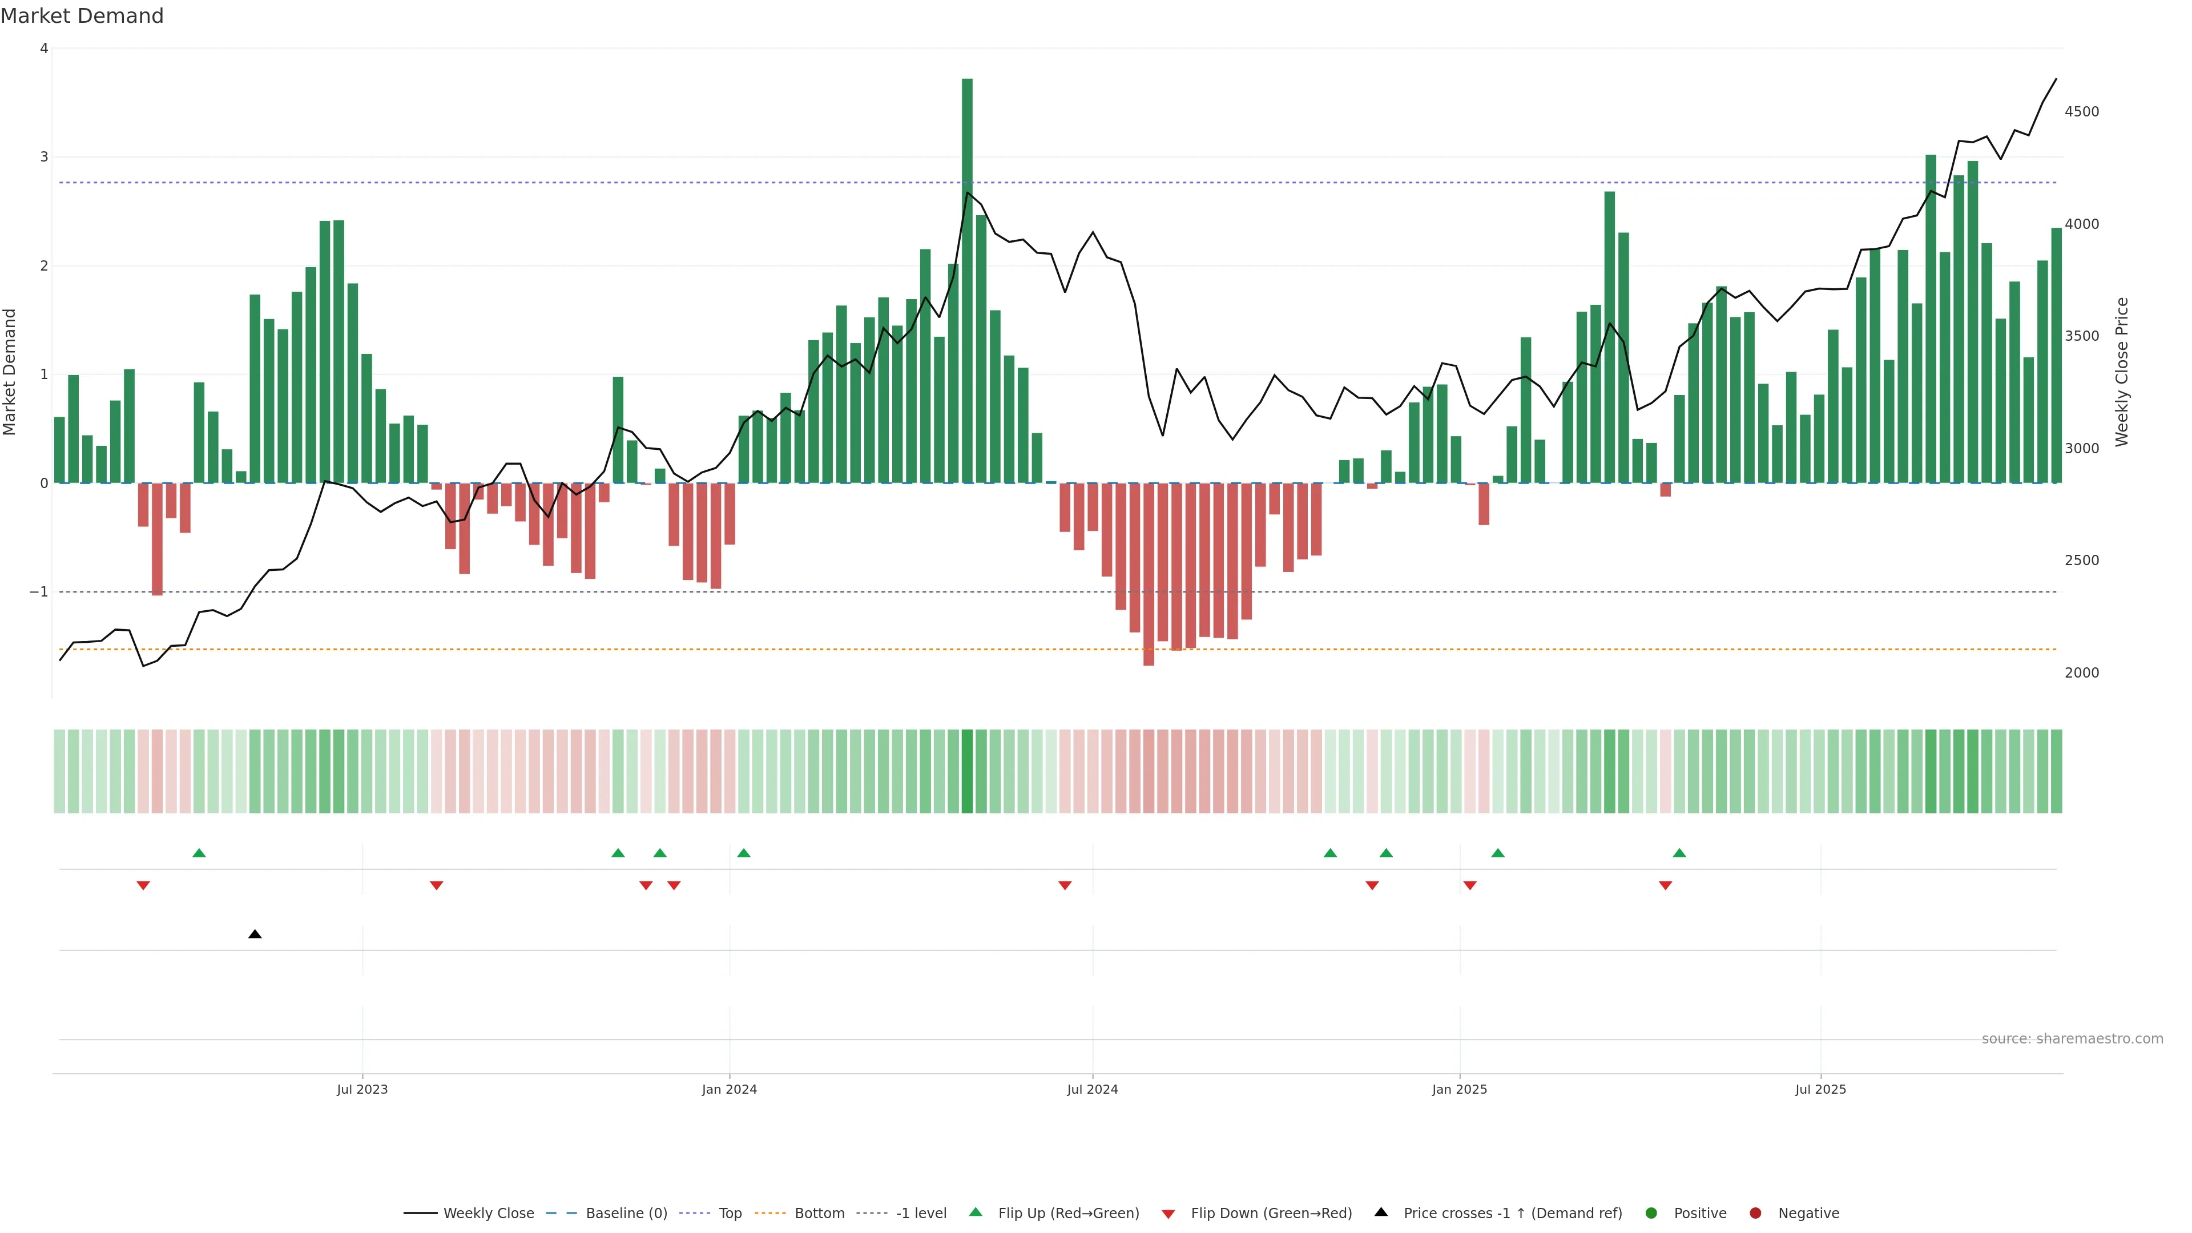Click the Jan 2025 axis label
Viewport: 2192px width, 1233px height.
pyautogui.click(x=1460, y=1089)
